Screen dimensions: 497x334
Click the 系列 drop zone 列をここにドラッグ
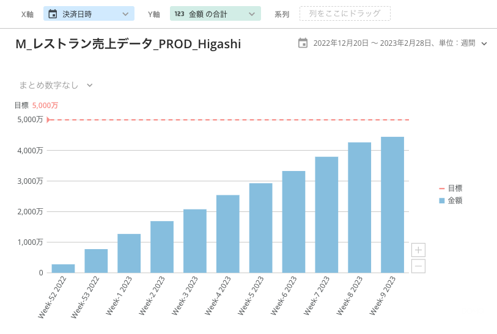tap(345, 13)
